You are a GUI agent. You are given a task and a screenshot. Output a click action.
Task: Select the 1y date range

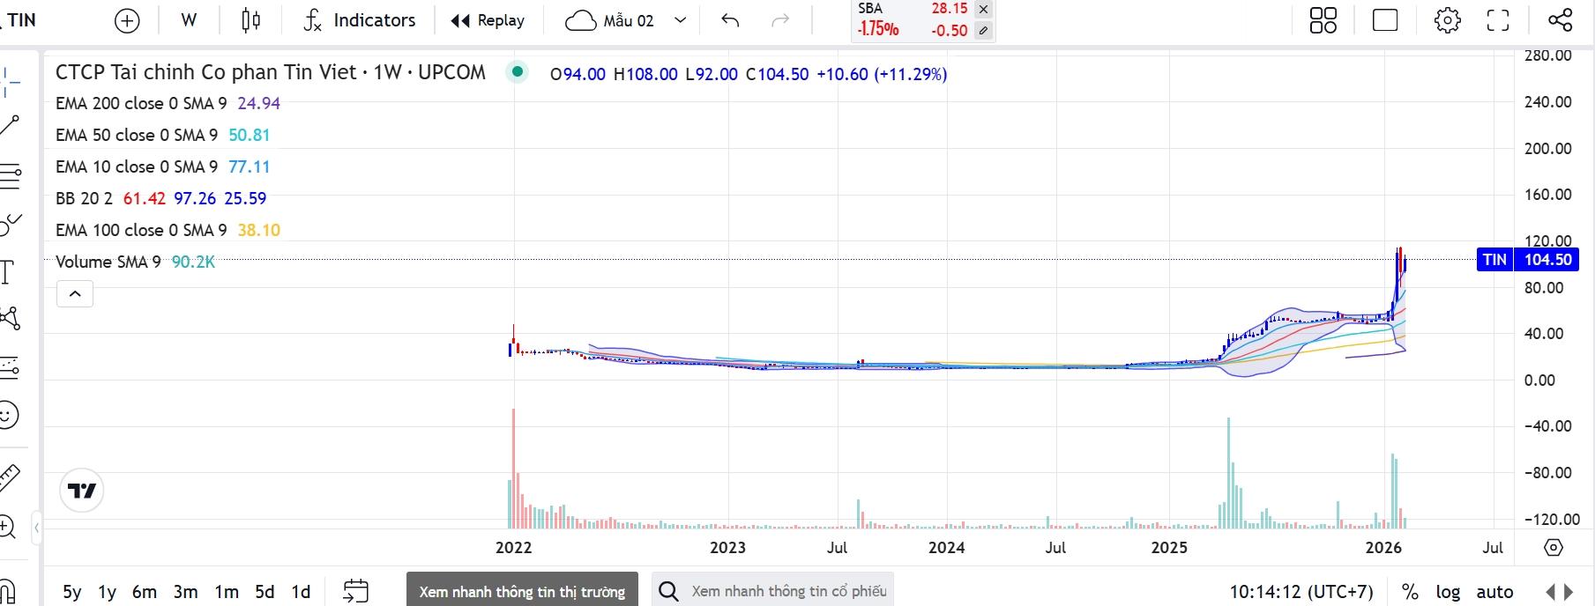tap(107, 592)
